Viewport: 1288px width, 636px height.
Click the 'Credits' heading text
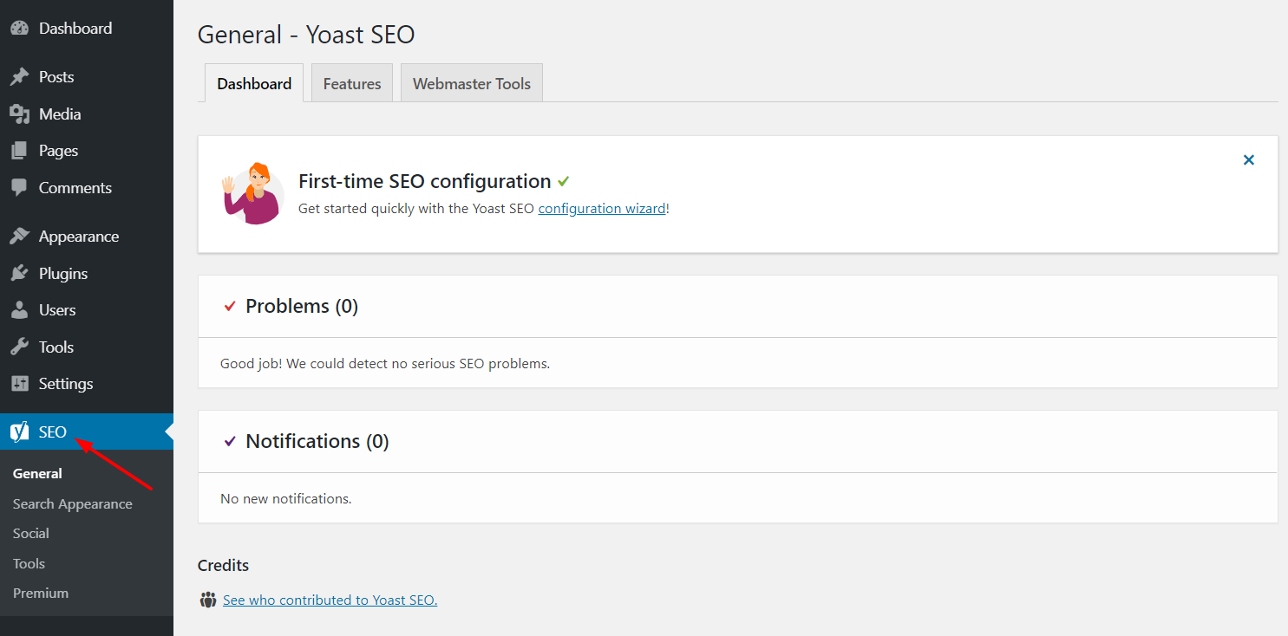pos(223,565)
